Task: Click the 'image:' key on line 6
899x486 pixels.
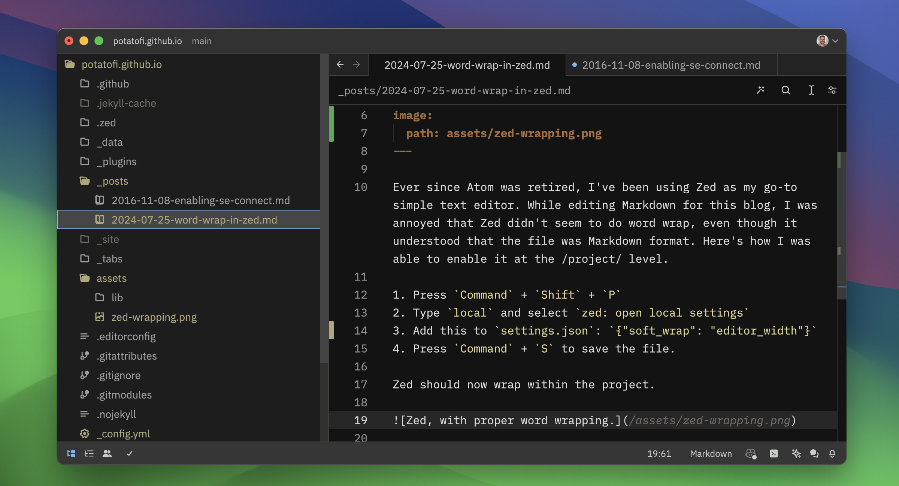Action: point(412,115)
